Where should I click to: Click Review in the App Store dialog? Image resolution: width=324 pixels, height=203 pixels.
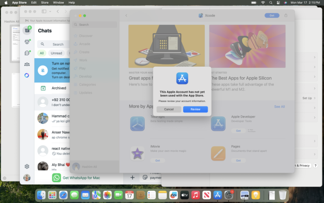pos(195,109)
